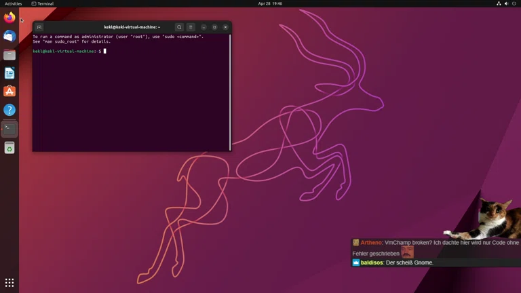Screen dimensions: 521x293
Task: Open the Help icon in dock
Action: tap(9, 109)
